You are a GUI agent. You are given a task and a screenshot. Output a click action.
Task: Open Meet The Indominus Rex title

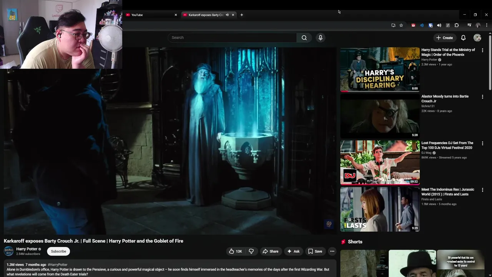(x=448, y=192)
